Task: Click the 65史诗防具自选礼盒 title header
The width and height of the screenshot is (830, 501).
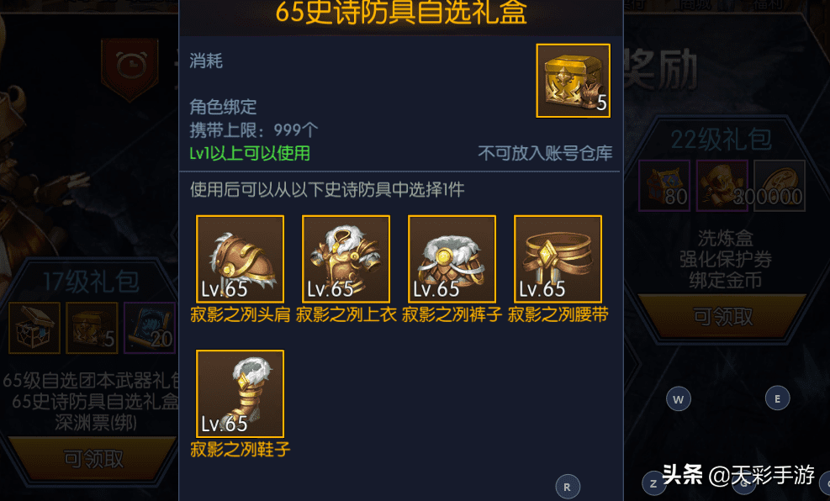Action: tap(401, 12)
